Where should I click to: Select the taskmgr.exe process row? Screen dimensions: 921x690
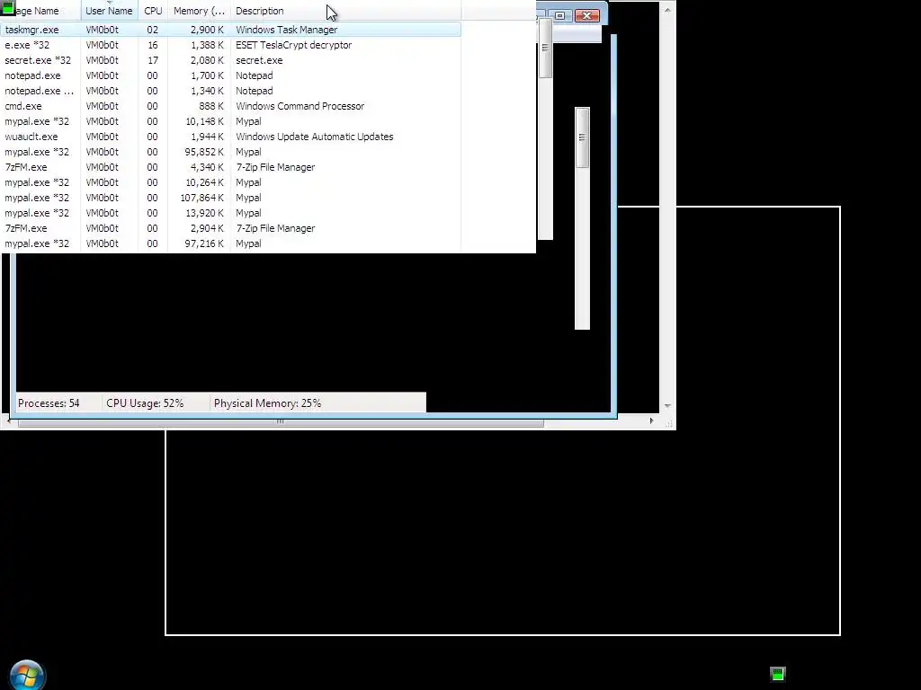tap(230, 30)
